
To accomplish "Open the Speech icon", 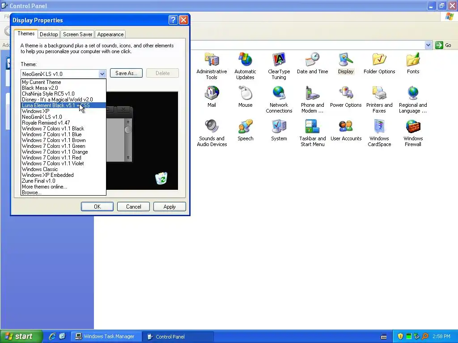I will coord(245,126).
